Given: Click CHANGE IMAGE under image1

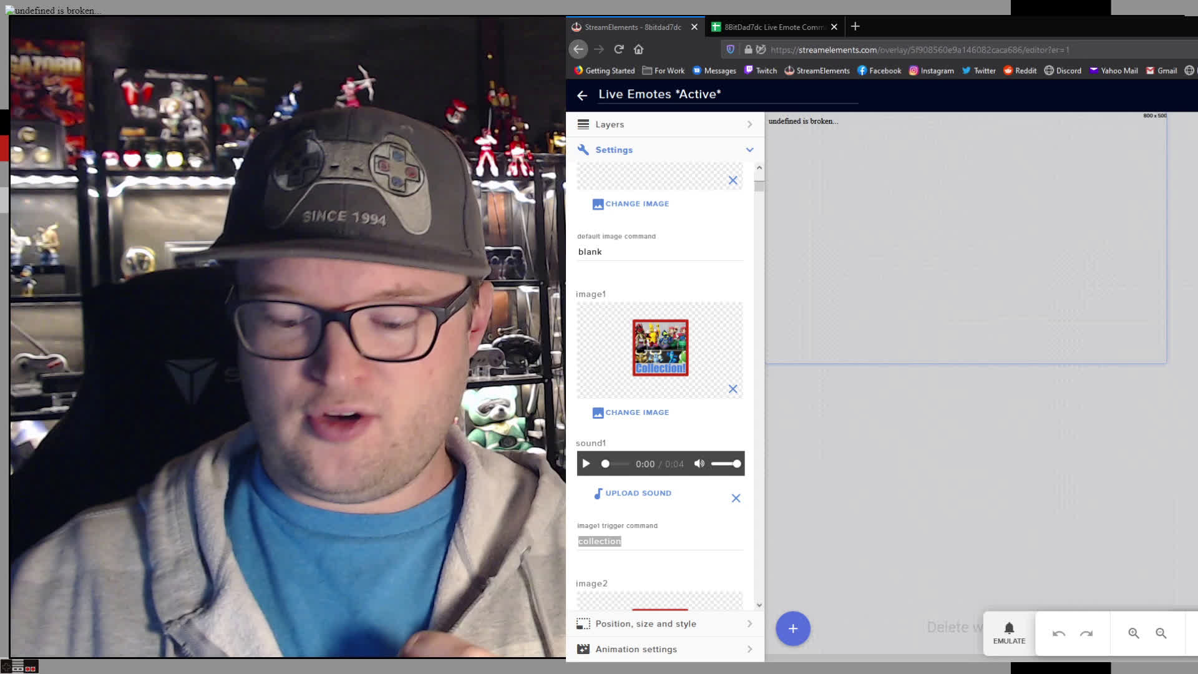Looking at the screenshot, I should [x=630, y=412].
